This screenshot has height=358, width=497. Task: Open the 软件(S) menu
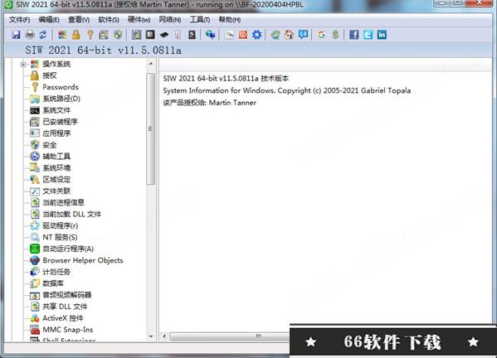(x=109, y=20)
